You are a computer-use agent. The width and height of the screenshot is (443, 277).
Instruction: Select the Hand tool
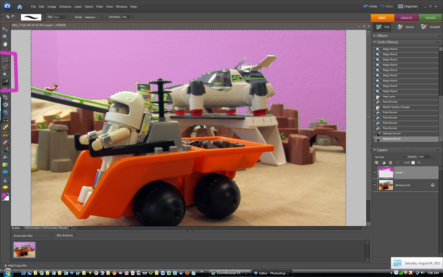click(x=5, y=44)
